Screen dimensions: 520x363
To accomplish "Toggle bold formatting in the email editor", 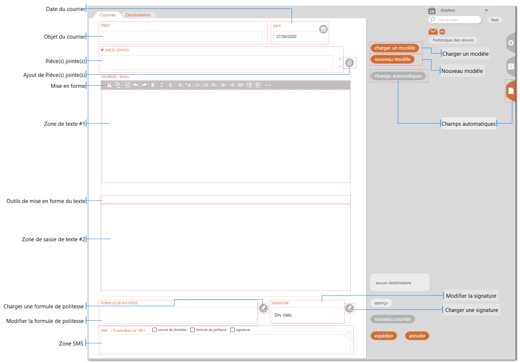I will (x=153, y=85).
